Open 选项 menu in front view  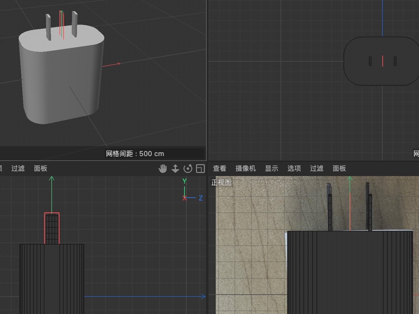point(294,169)
